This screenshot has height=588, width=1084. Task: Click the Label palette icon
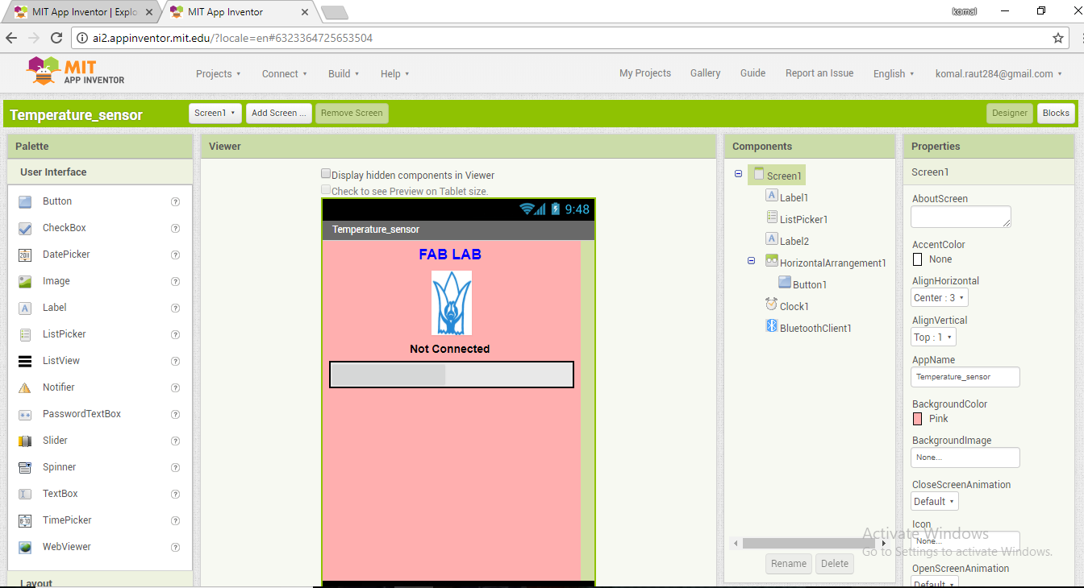tap(25, 308)
